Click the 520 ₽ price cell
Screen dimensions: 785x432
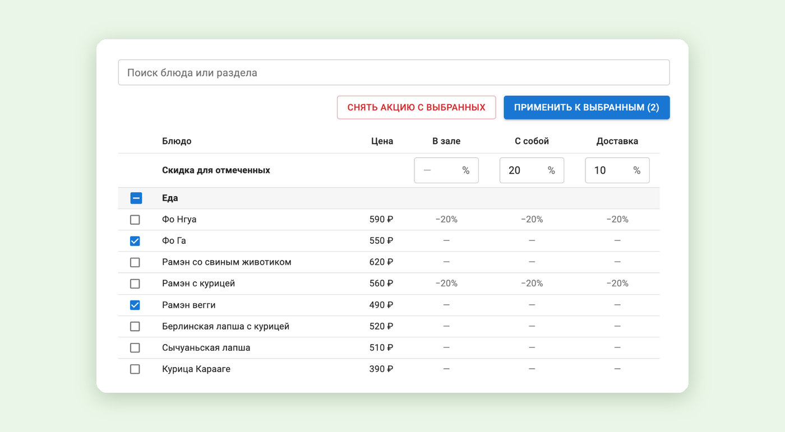pos(381,326)
